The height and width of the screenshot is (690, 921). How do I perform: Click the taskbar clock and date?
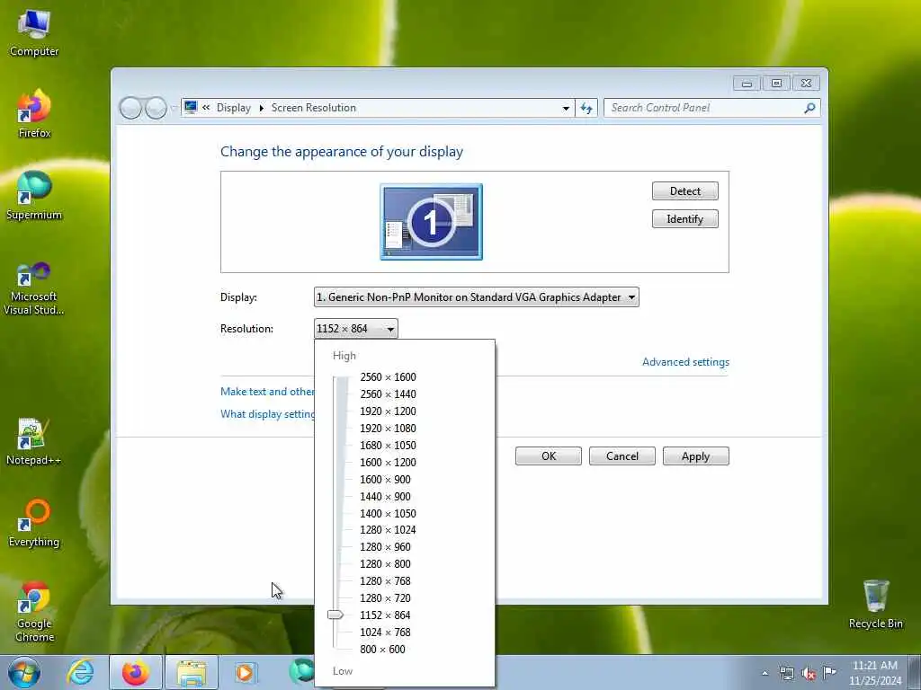tap(875, 673)
